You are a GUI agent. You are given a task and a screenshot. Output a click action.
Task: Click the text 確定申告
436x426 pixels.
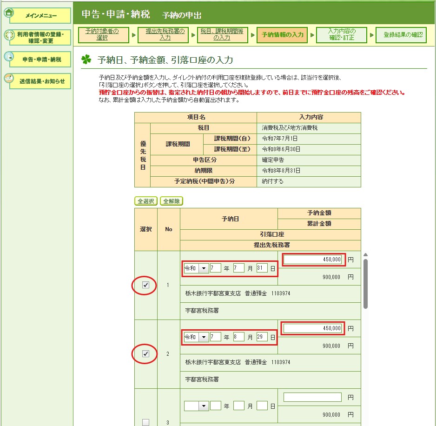273,160
